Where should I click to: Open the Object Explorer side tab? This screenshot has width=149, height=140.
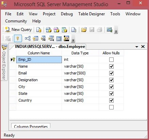pos(4,63)
